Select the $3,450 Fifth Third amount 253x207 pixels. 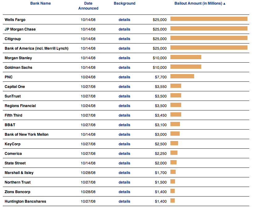(161, 115)
